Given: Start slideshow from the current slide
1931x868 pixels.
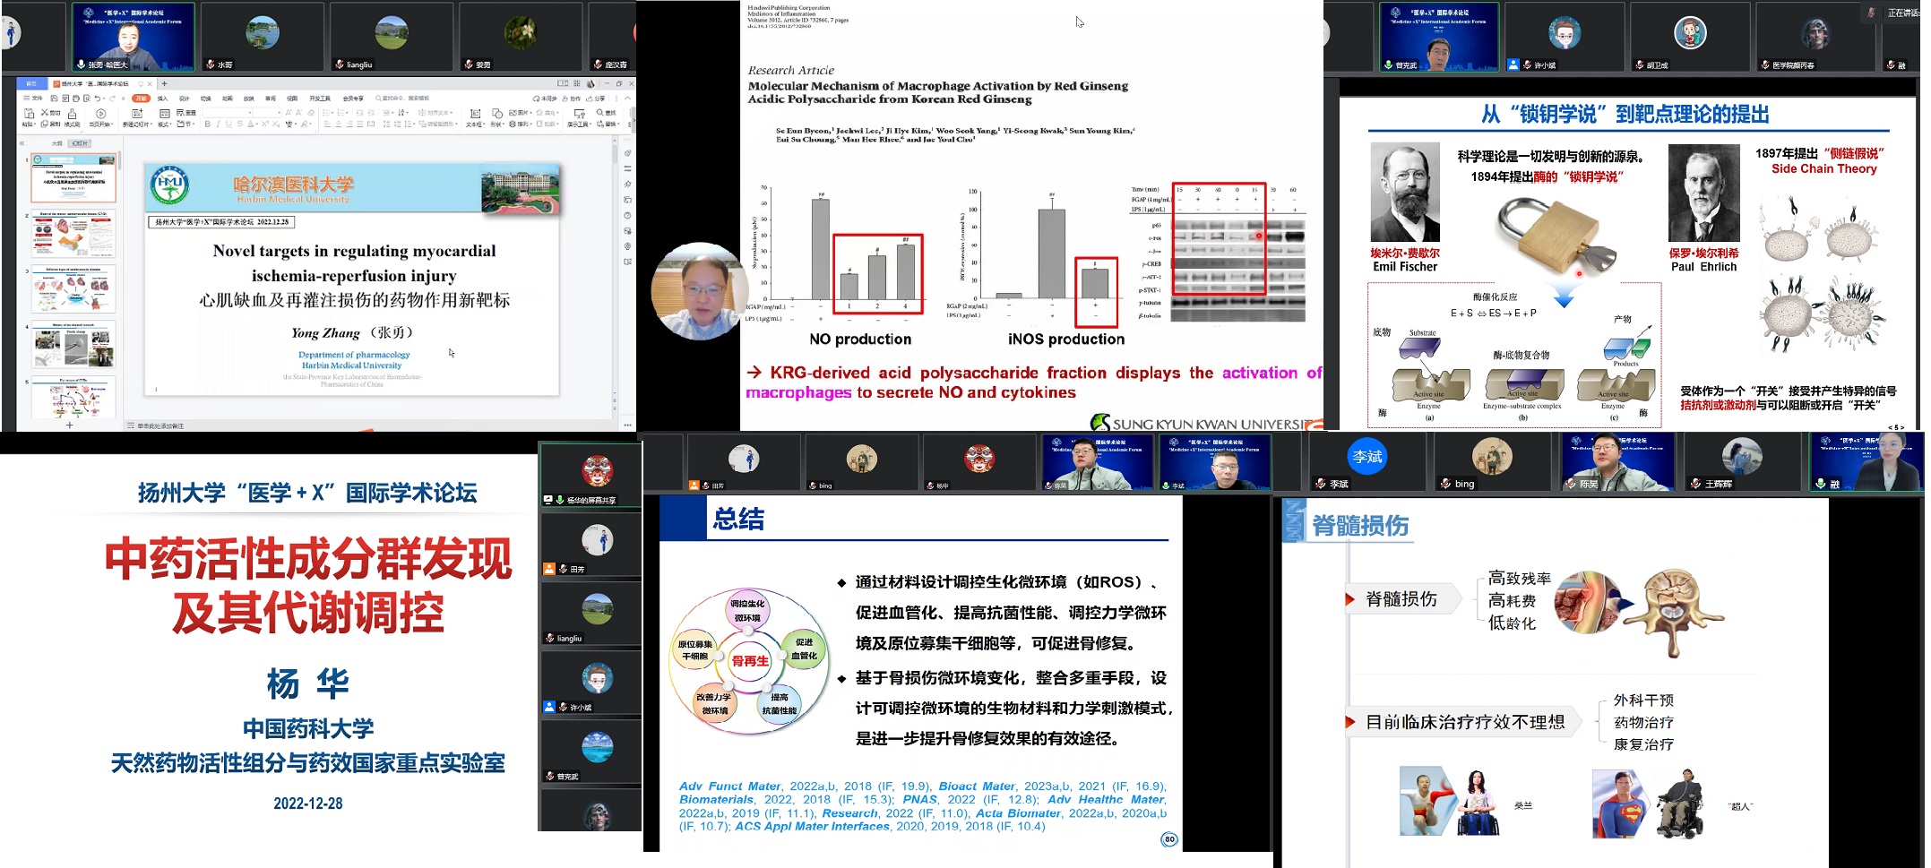Looking at the screenshot, I should (100, 115).
